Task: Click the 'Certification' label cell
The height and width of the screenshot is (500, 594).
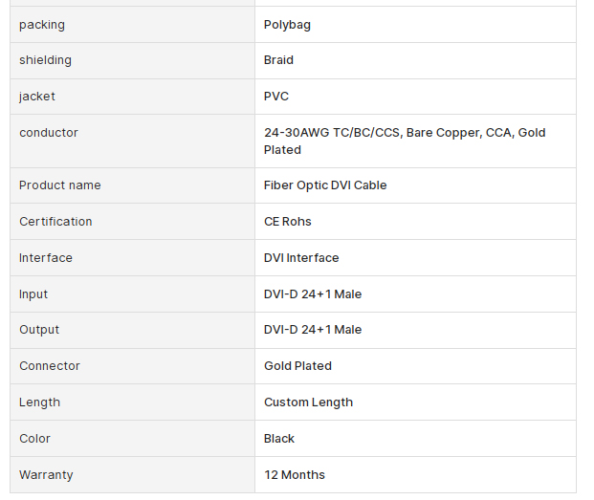Action: [x=132, y=222]
